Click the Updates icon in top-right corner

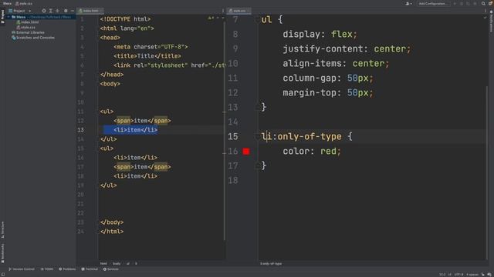[491, 3]
